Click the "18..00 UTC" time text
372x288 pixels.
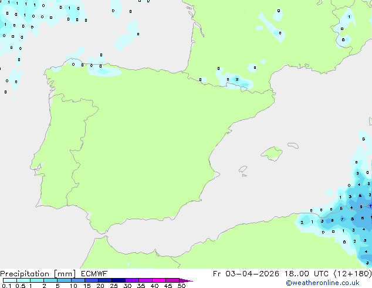306,274
